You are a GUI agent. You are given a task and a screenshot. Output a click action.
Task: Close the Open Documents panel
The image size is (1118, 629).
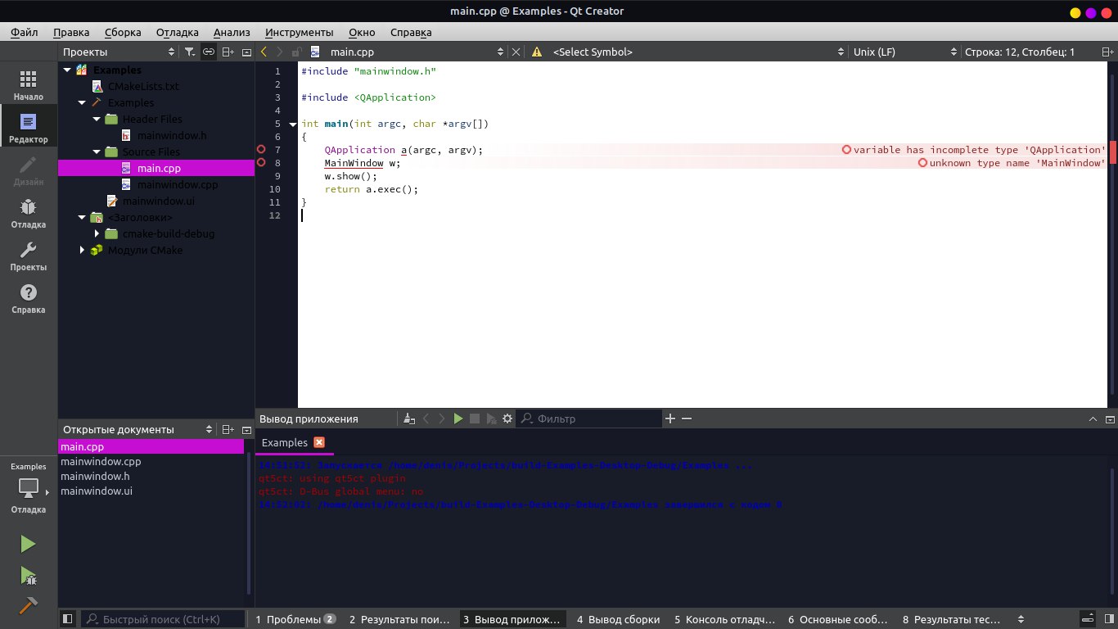tap(246, 430)
